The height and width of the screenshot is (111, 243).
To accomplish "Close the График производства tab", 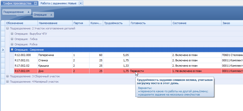I will pos(35,3).
